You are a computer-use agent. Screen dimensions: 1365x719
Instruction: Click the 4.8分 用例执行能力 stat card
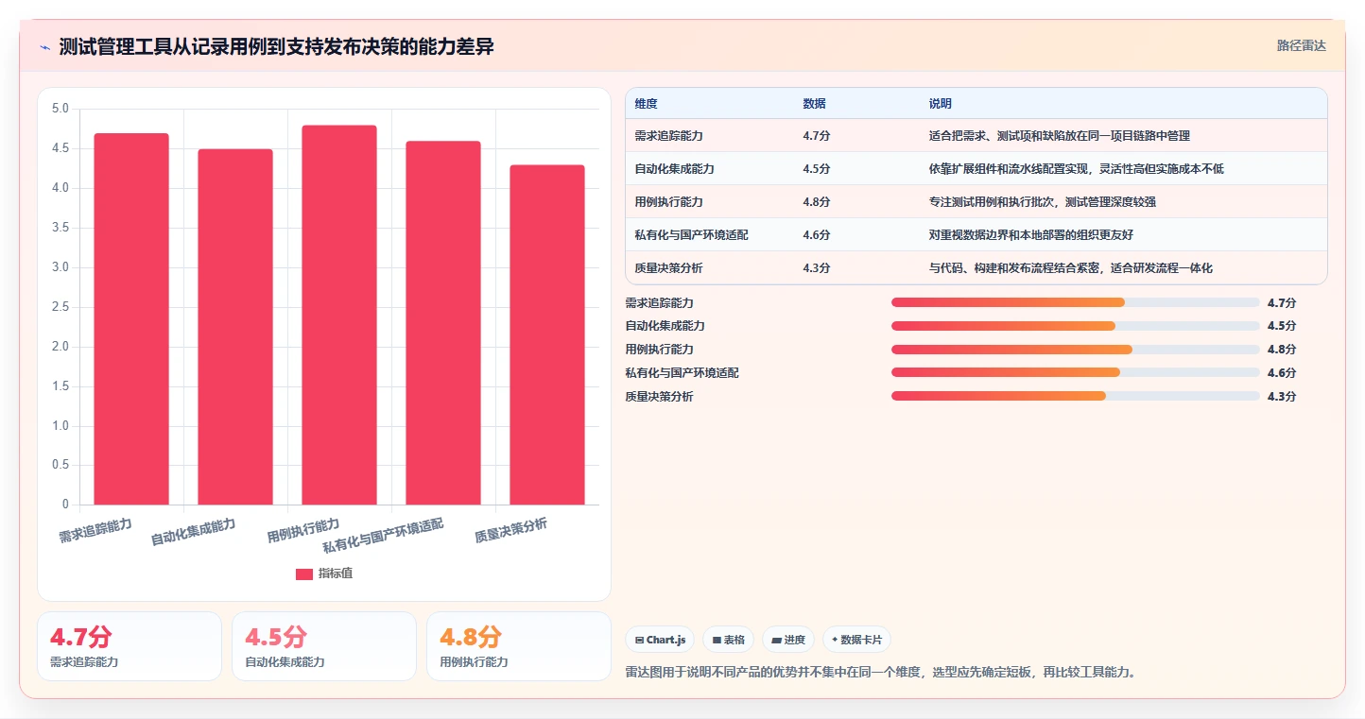[519, 646]
